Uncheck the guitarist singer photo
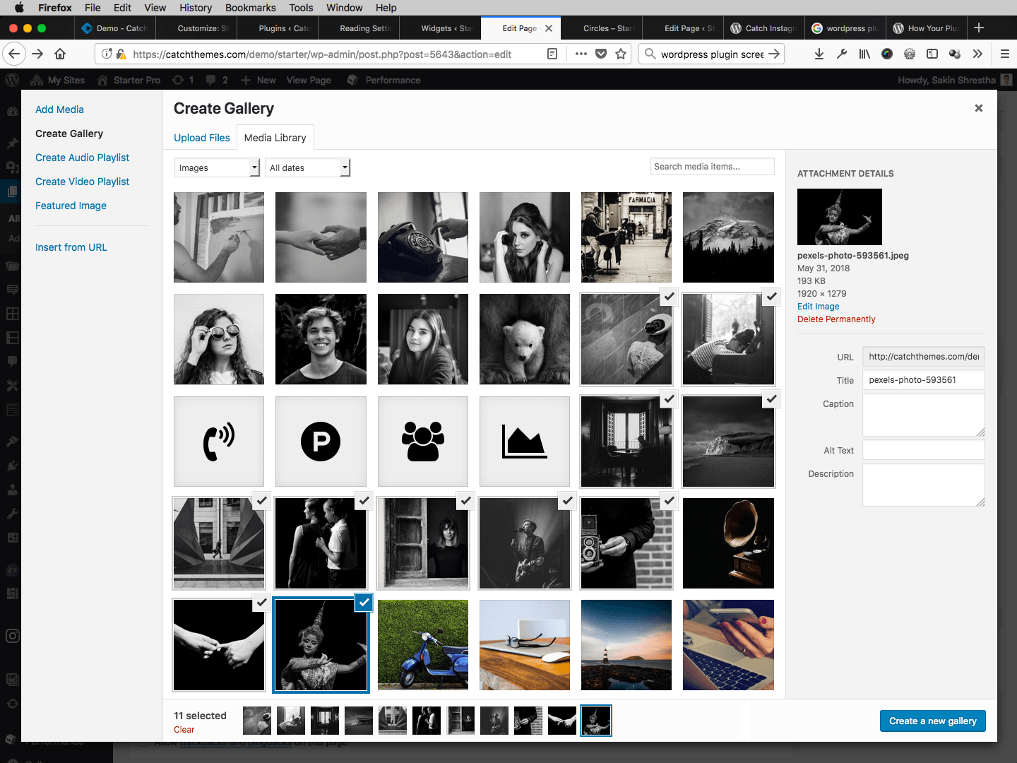This screenshot has width=1017, height=763. click(567, 500)
